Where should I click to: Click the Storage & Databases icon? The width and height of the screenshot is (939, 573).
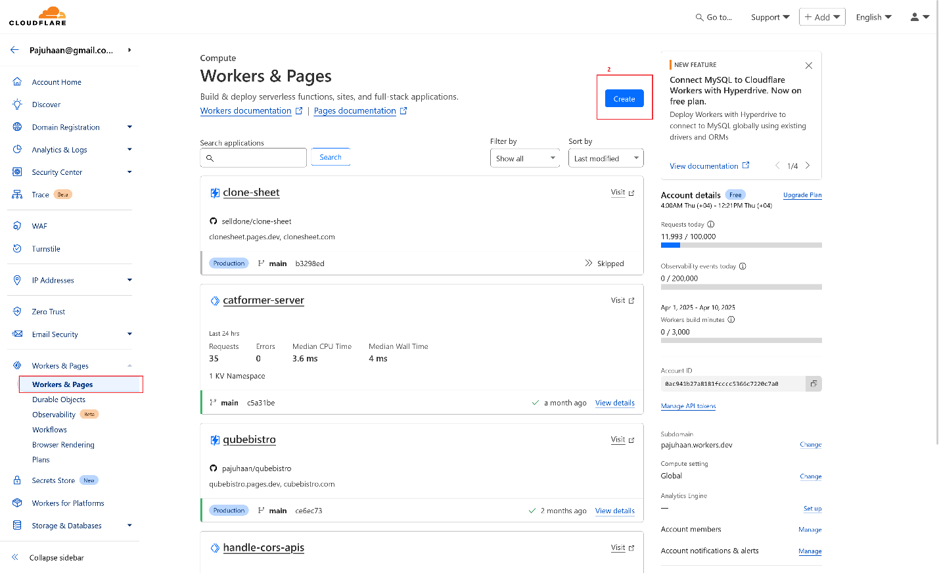[x=17, y=525]
